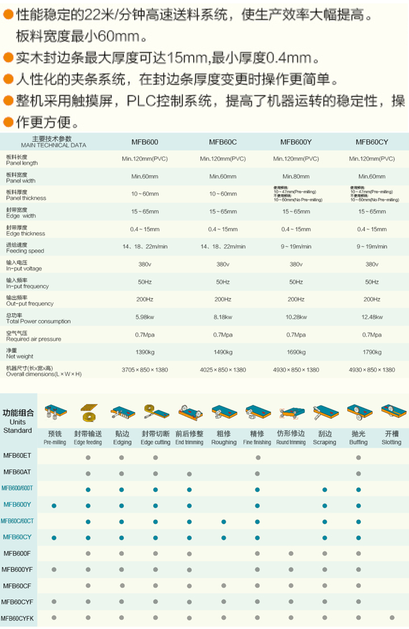Click the 'Pre-milling' label text

pos(55,442)
